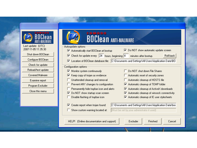Check Permanently hide traybar icon and alerts
The width and height of the screenshot is (197, 148).
point(69,89)
